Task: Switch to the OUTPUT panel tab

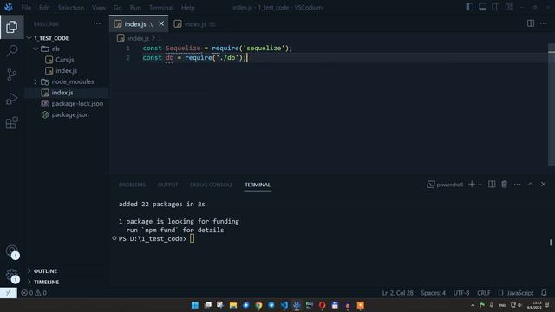Action: [x=167, y=185]
